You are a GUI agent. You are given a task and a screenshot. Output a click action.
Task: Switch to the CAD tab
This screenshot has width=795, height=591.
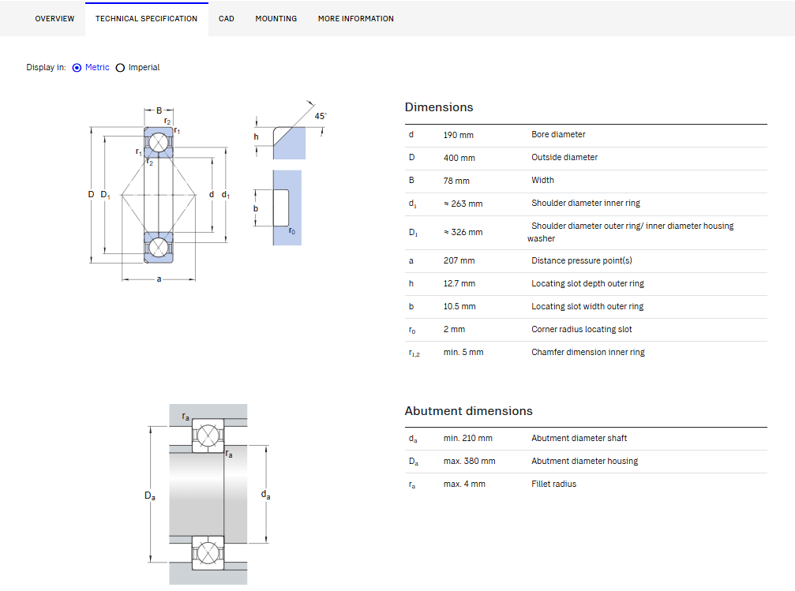[x=226, y=19]
